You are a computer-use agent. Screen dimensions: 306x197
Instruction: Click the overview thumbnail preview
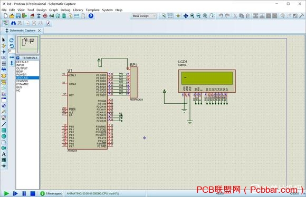tap(27, 44)
